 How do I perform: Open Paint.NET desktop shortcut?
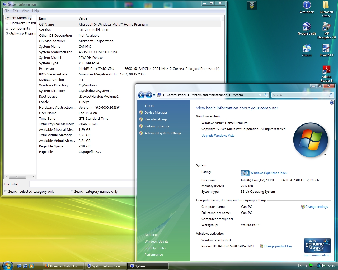tap(326, 50)
